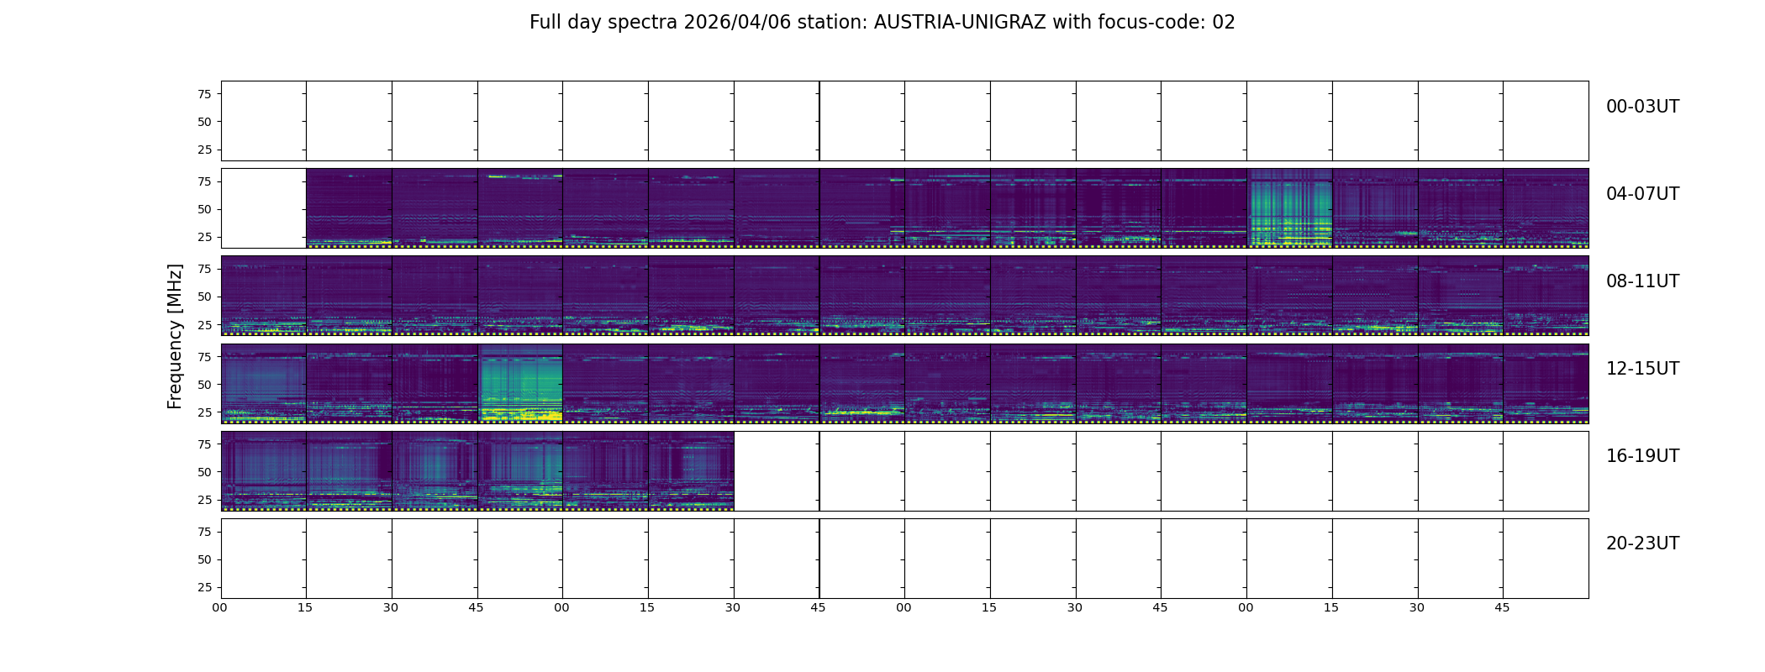The image size is (1765, 672).
Task: Click the first spectrogram panel of 08-11UT row
Action: 264,296
